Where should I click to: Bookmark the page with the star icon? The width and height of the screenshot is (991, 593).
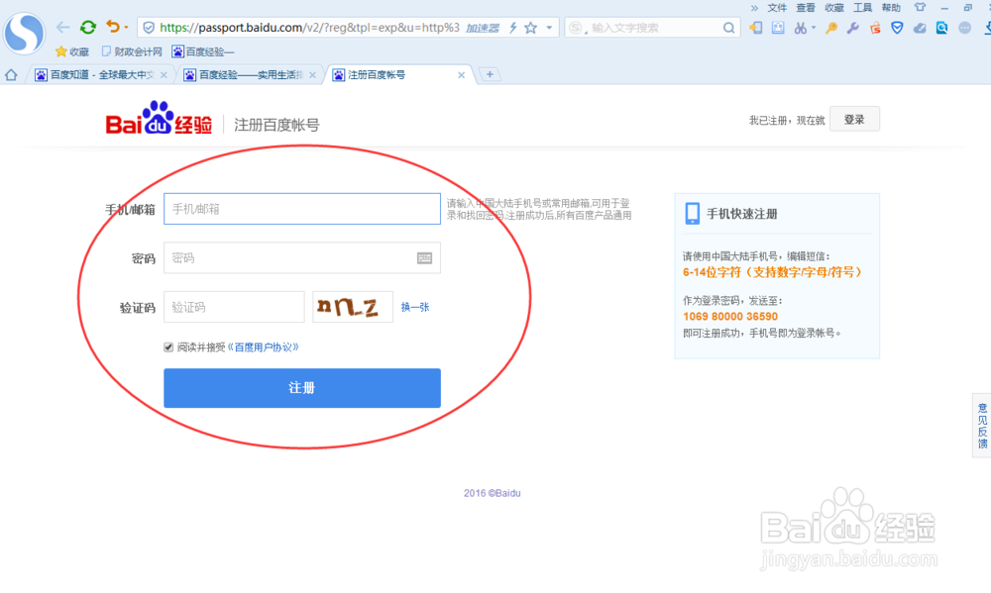tap(531, 28)
